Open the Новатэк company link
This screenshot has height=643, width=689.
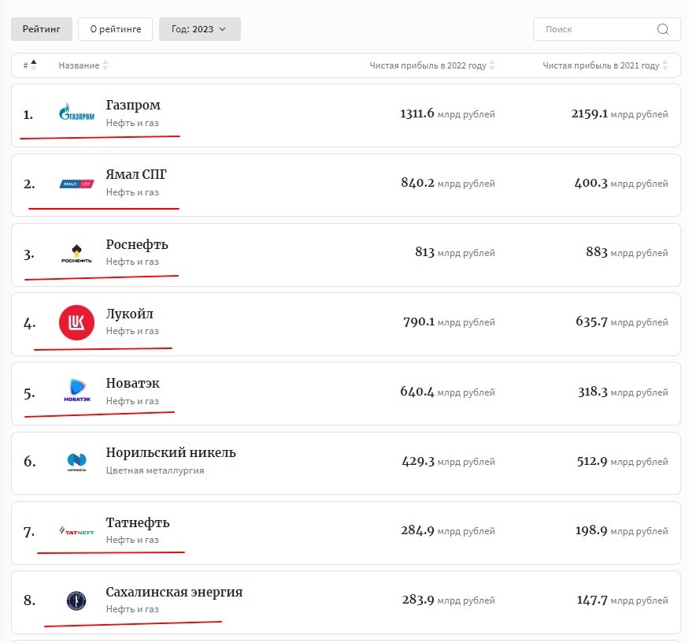click(132, 383)
